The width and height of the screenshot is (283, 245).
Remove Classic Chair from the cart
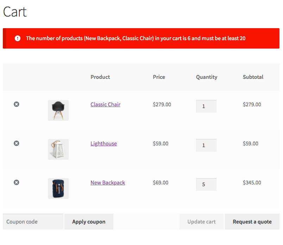pos(17,104)
